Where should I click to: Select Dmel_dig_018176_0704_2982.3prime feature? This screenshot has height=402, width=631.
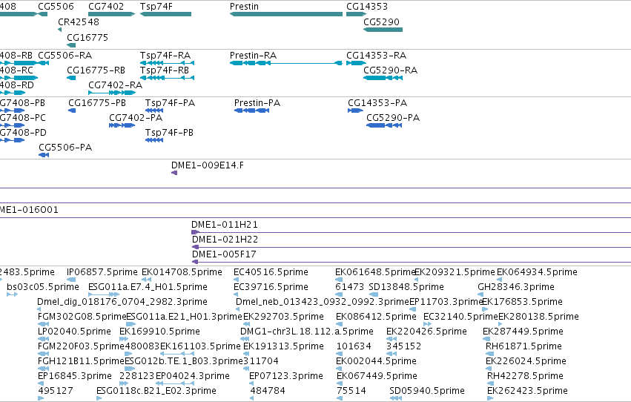click(122, 302)
